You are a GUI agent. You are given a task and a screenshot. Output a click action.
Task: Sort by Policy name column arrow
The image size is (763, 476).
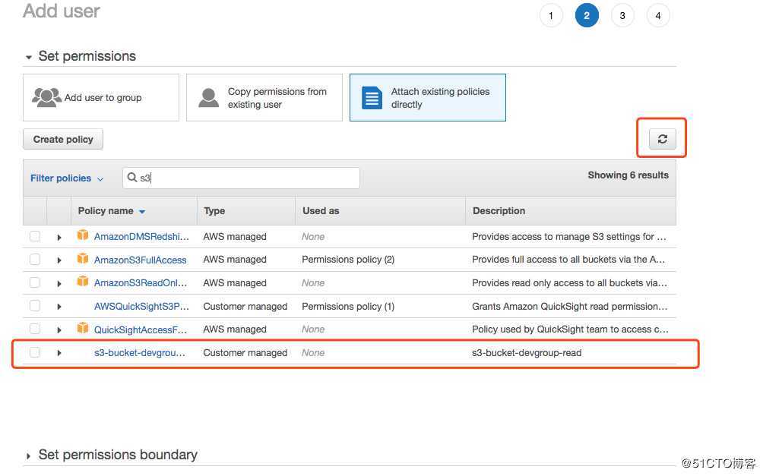pyautogui.click(x=142, y=212)
